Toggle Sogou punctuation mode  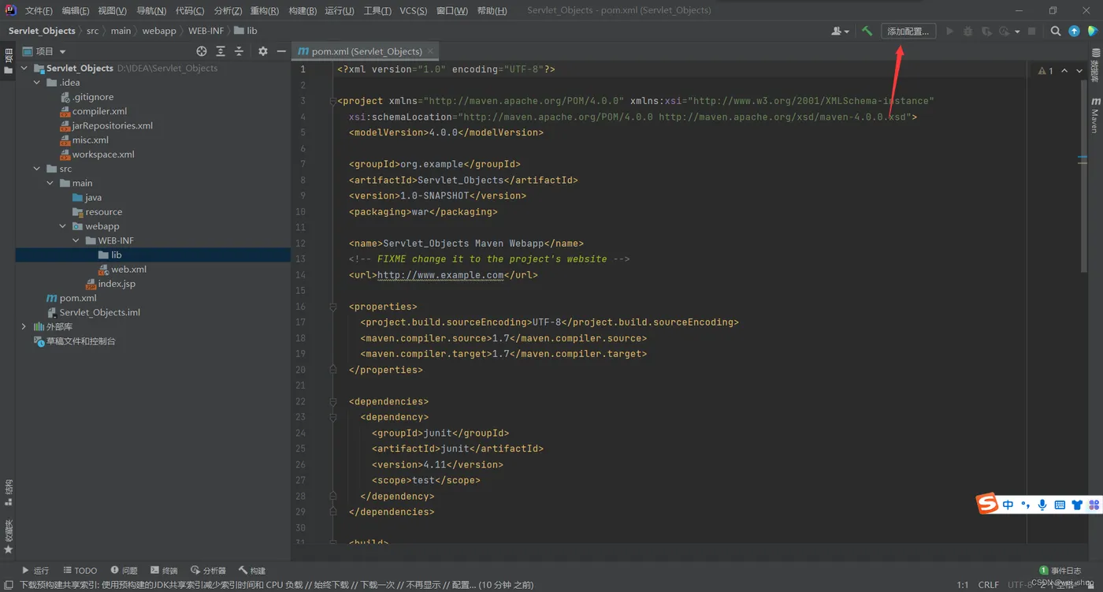coord(1025,505)
